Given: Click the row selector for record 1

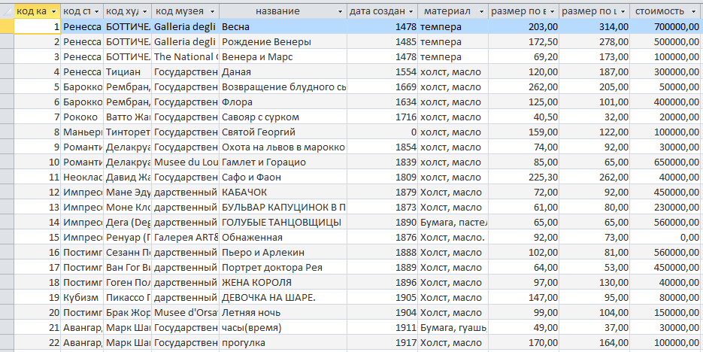Looking at the screenshot, I should click(x=8, y=26).
